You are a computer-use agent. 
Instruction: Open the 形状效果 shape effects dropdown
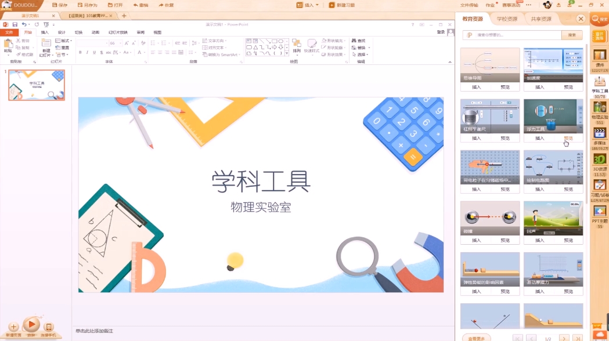333,55
